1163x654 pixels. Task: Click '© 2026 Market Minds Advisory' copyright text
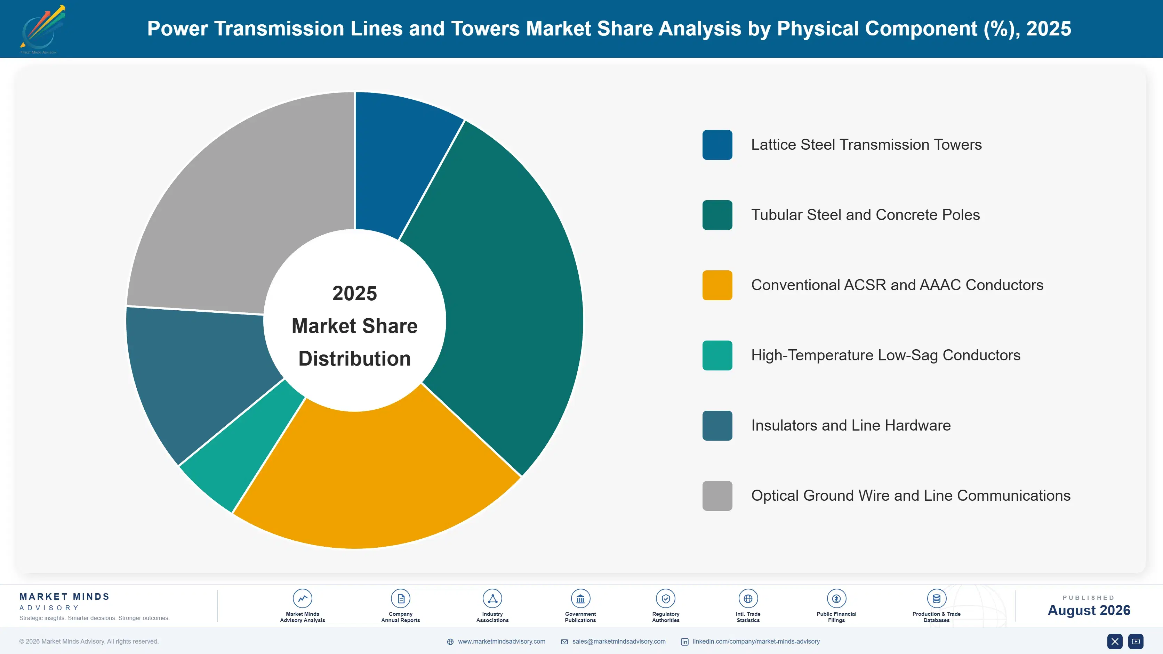(89, 641)
